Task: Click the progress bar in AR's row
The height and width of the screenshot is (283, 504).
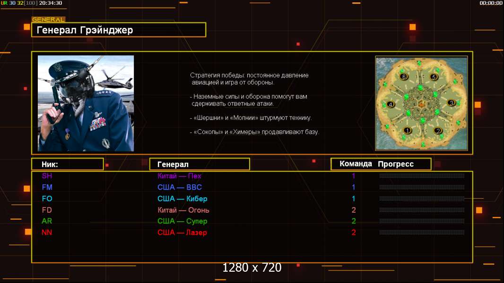Action: (x=422, y=221)
